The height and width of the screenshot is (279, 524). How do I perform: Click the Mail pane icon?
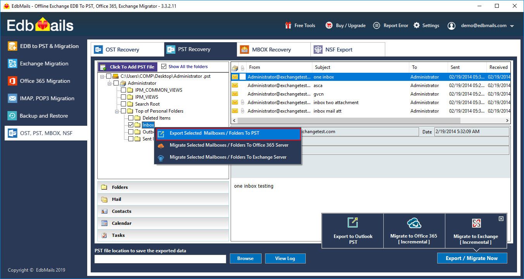click(104, 199)
